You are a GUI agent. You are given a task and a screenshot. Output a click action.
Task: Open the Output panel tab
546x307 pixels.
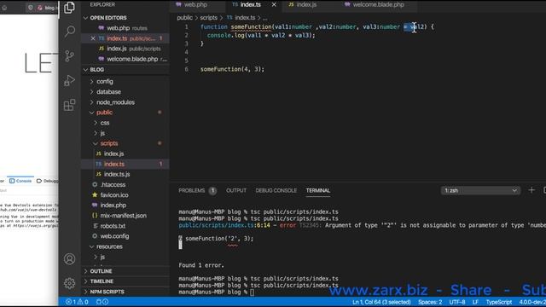click(236, 190)
